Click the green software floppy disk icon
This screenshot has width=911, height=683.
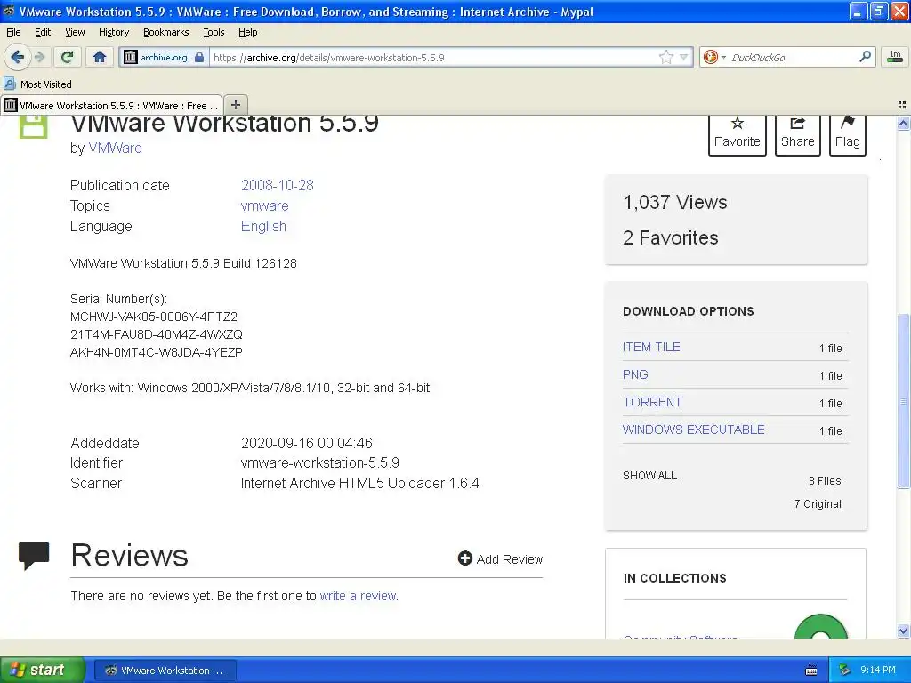33,126
